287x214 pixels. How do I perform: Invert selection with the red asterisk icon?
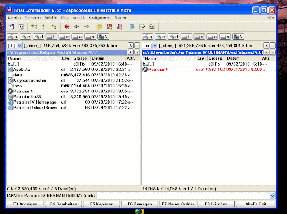[67, 27]
